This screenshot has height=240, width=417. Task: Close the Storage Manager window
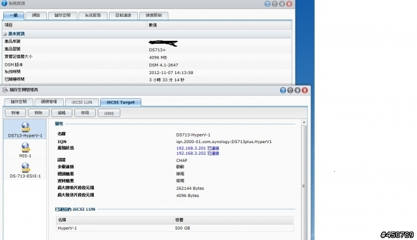[305, 90]
